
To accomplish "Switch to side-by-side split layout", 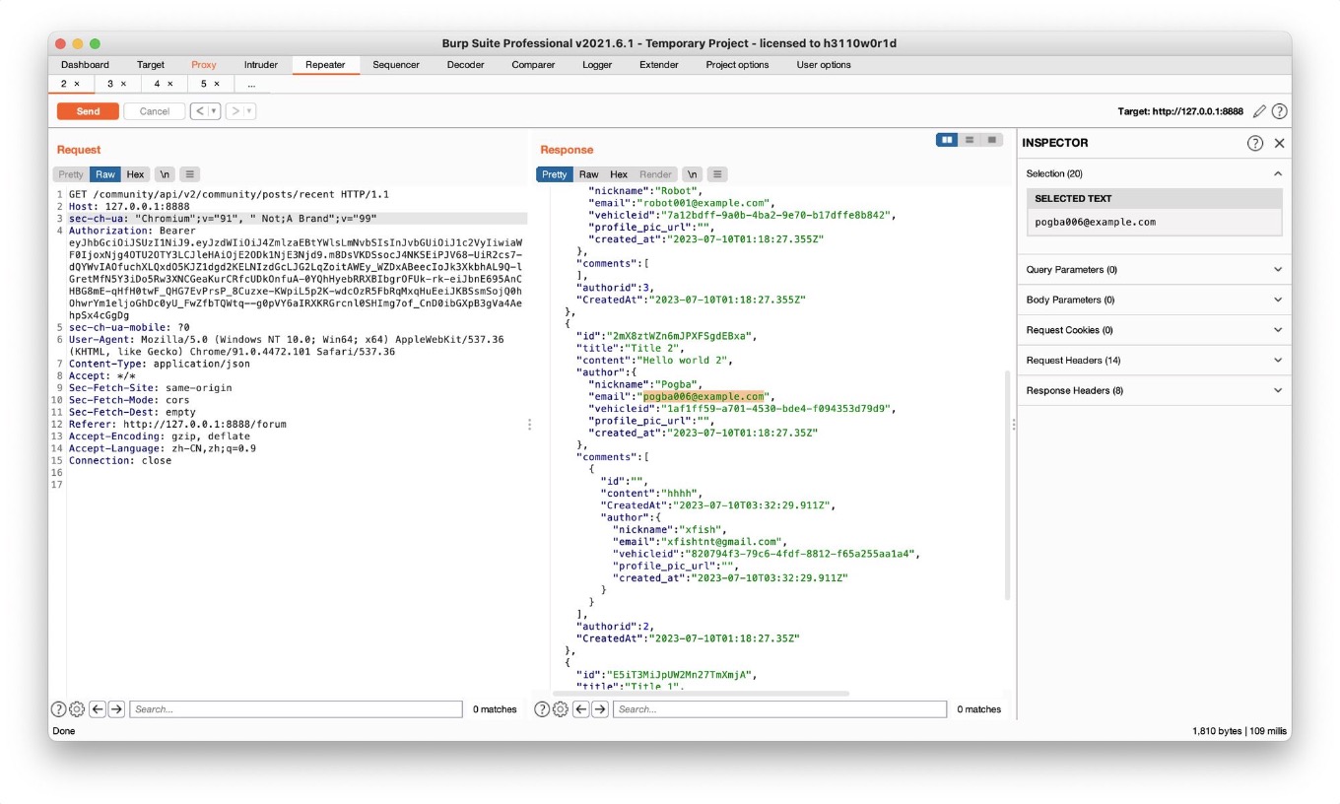I will (x=948, y=140).
